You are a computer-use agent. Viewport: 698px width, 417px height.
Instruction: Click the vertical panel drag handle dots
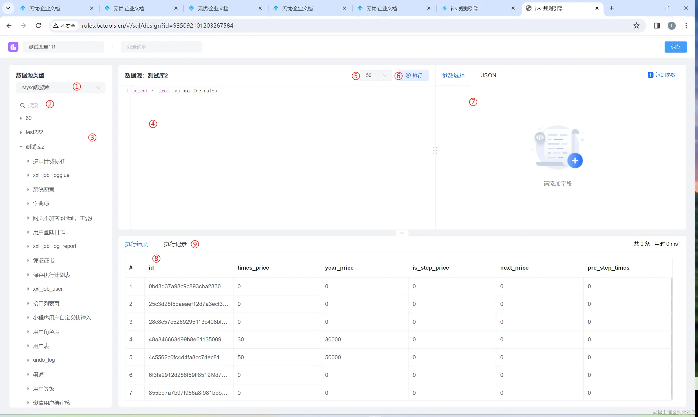[x=435, y=151]
